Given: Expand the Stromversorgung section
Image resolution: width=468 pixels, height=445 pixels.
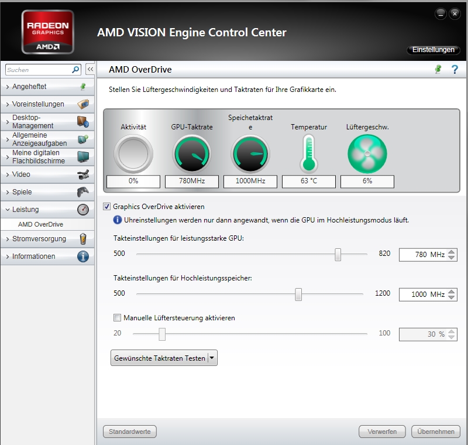Looking at the screenshot, I should (x=8, y=239).
